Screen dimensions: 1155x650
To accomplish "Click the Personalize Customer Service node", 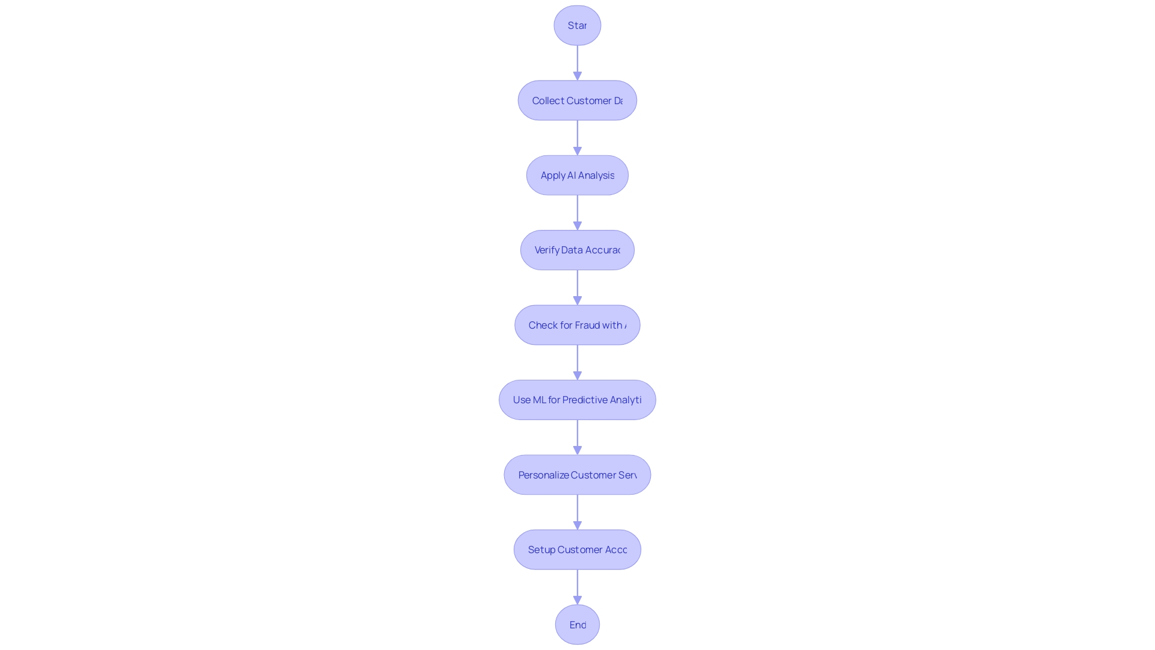I will (577, 474).
